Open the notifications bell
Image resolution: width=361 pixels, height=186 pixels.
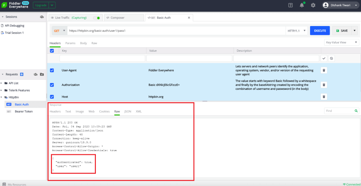point(302,5)
